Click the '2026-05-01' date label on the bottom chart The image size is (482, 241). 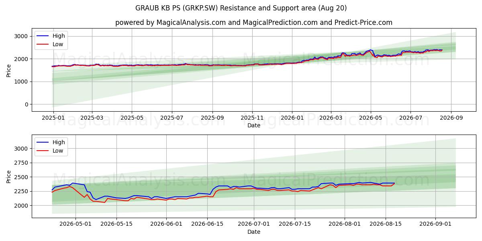coord(76,224)
